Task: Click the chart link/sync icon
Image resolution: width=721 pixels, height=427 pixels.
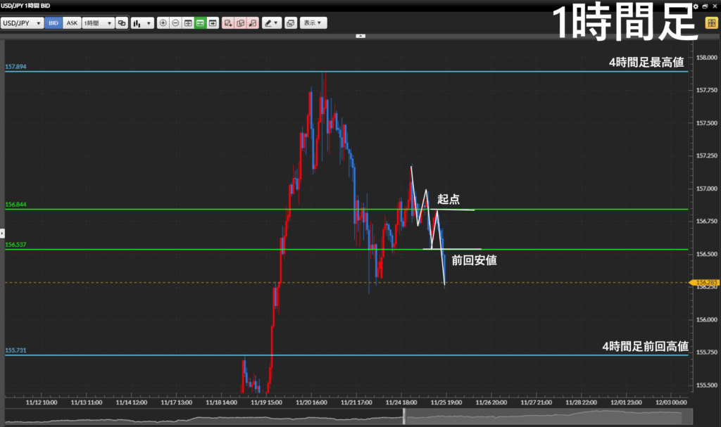Action: point(122,23)
